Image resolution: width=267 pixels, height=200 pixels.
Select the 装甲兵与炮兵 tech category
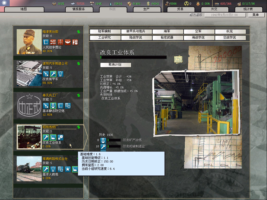pos(136,32)
